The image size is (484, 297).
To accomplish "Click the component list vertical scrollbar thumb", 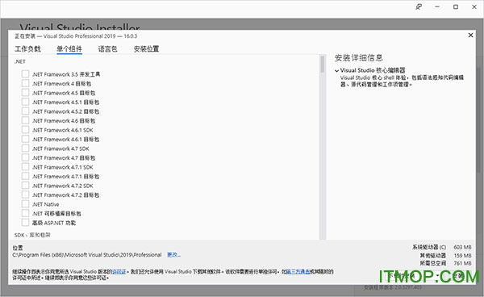I will point(322,65).
